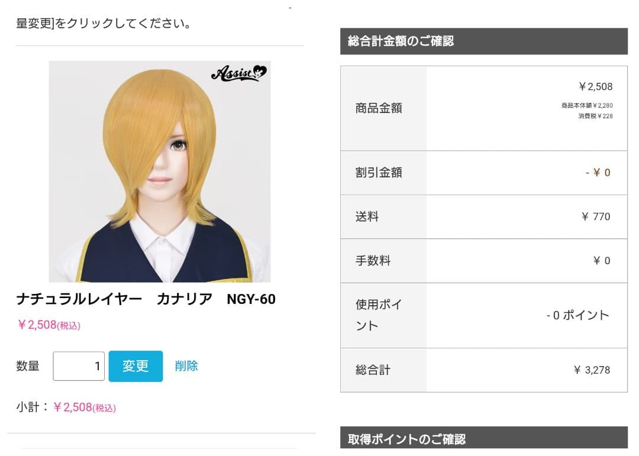
Task: Click the 手数料 row label
Action: (373, 260)
